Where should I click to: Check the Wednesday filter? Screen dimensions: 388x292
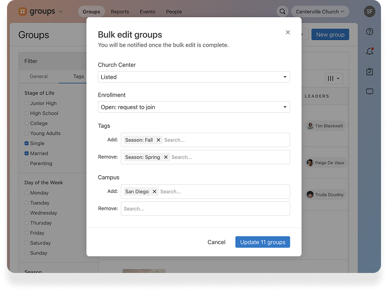point(27,213)
